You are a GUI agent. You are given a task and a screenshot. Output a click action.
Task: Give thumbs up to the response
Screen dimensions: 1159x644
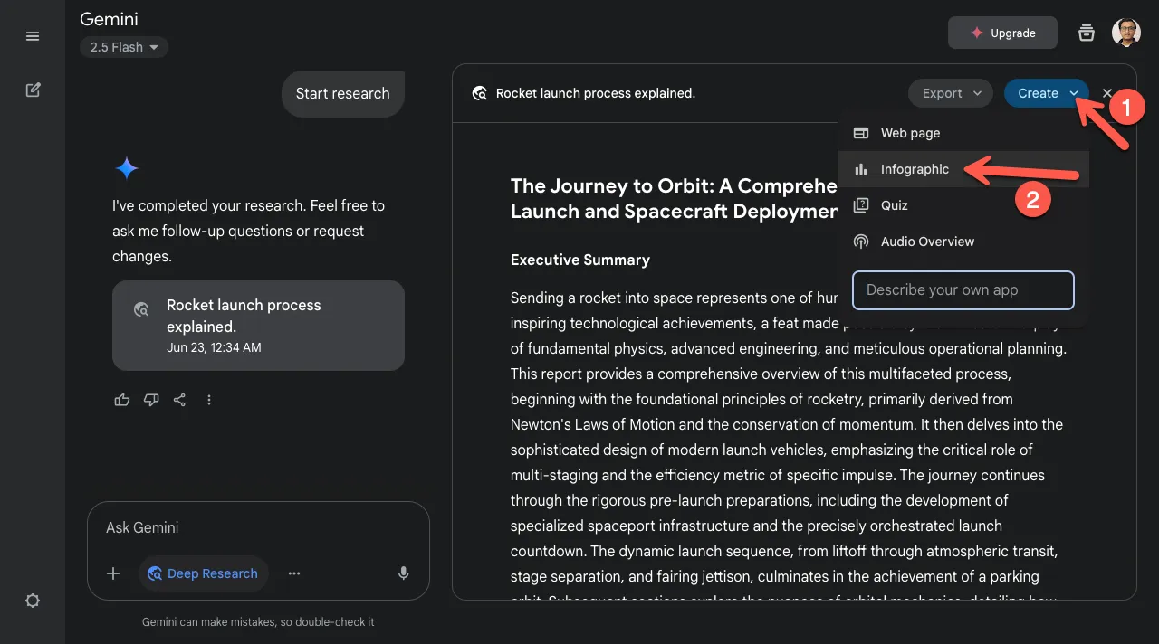coord(122,400)
